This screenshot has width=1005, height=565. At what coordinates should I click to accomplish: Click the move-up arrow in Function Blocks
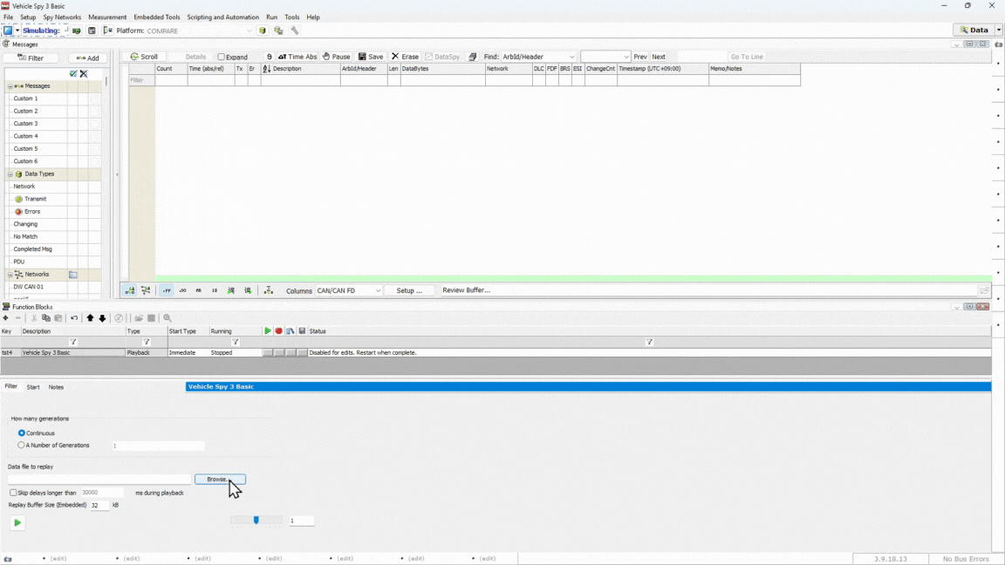90,318
